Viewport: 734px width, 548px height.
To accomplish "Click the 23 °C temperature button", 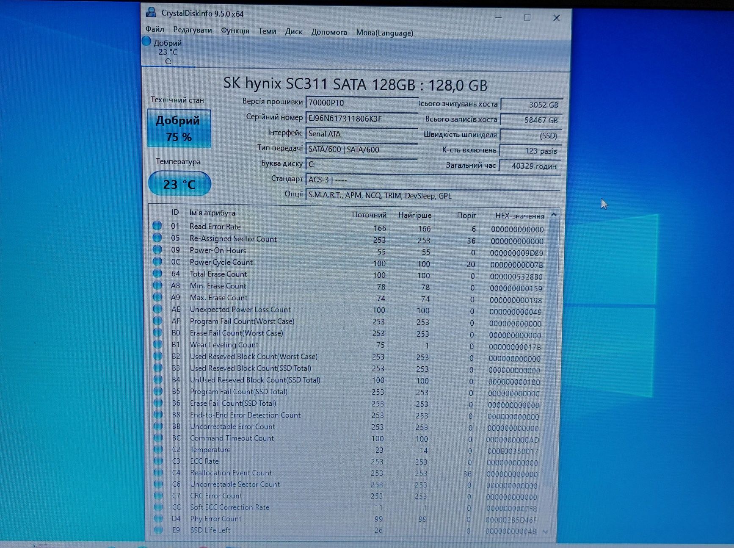I will pos(179,184).
